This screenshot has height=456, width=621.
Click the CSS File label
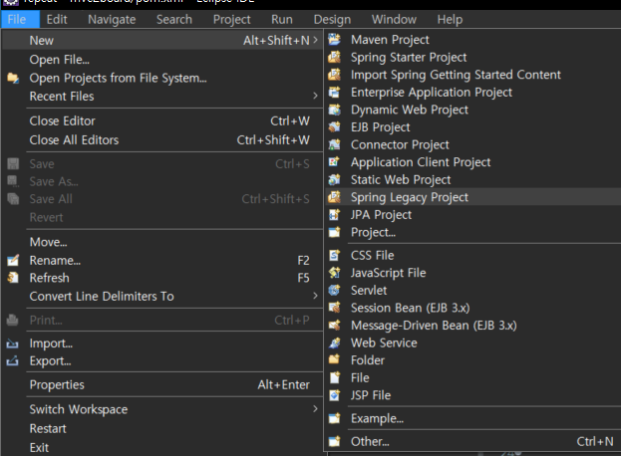click(372, 256)
